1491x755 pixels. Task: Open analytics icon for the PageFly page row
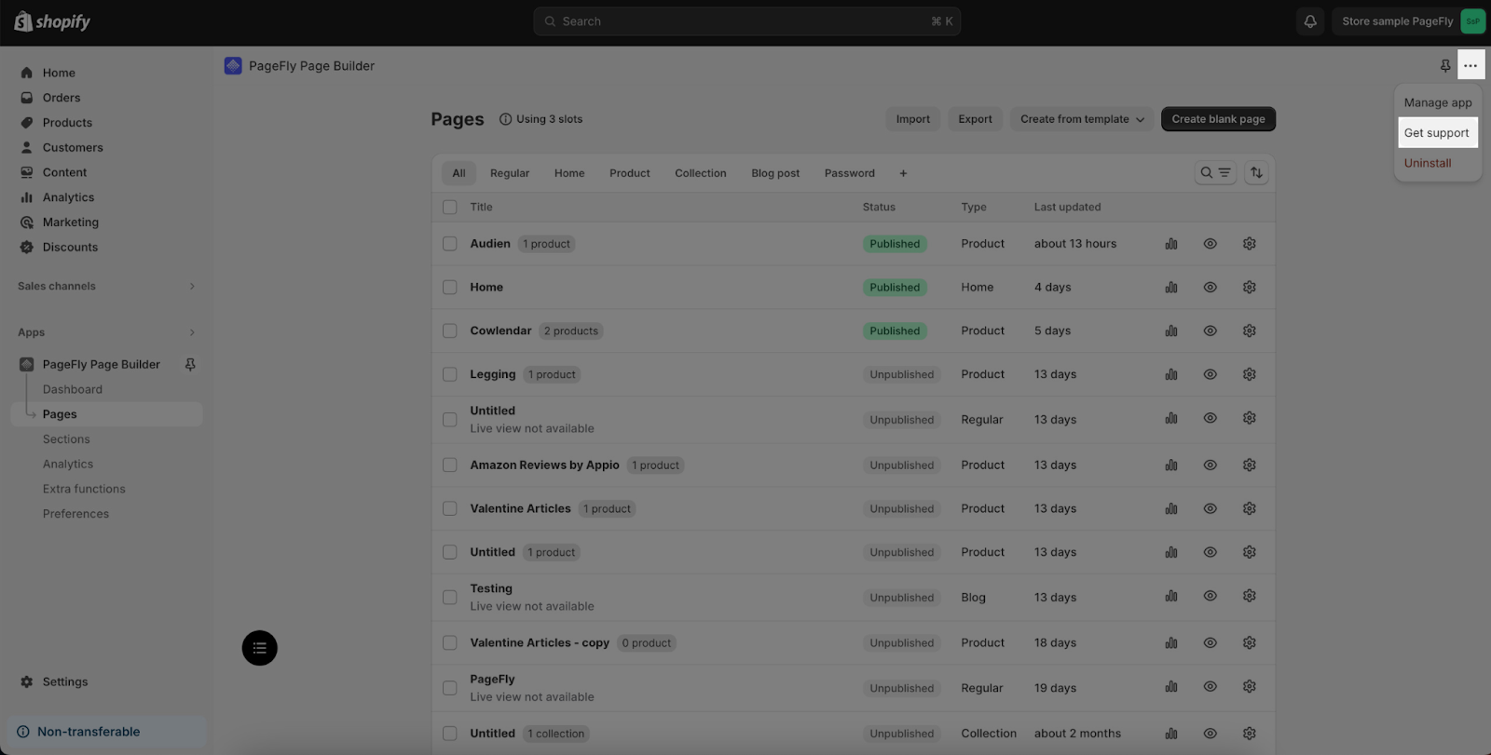[1171, 687]
